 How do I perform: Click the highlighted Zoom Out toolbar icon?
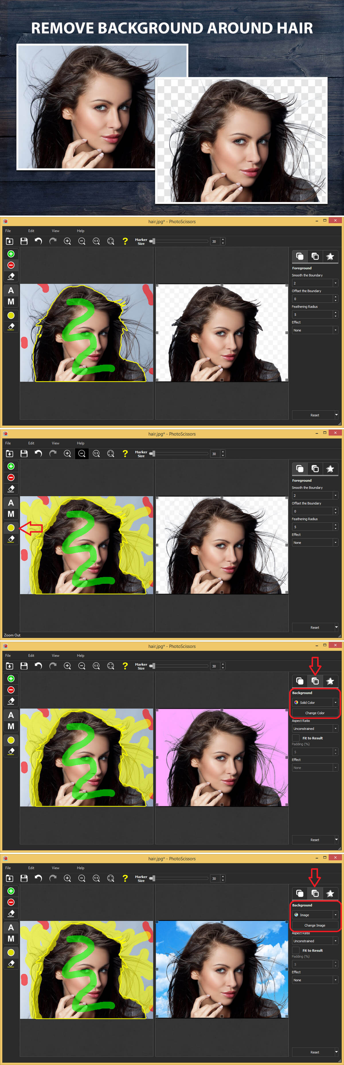pos(82,453)
